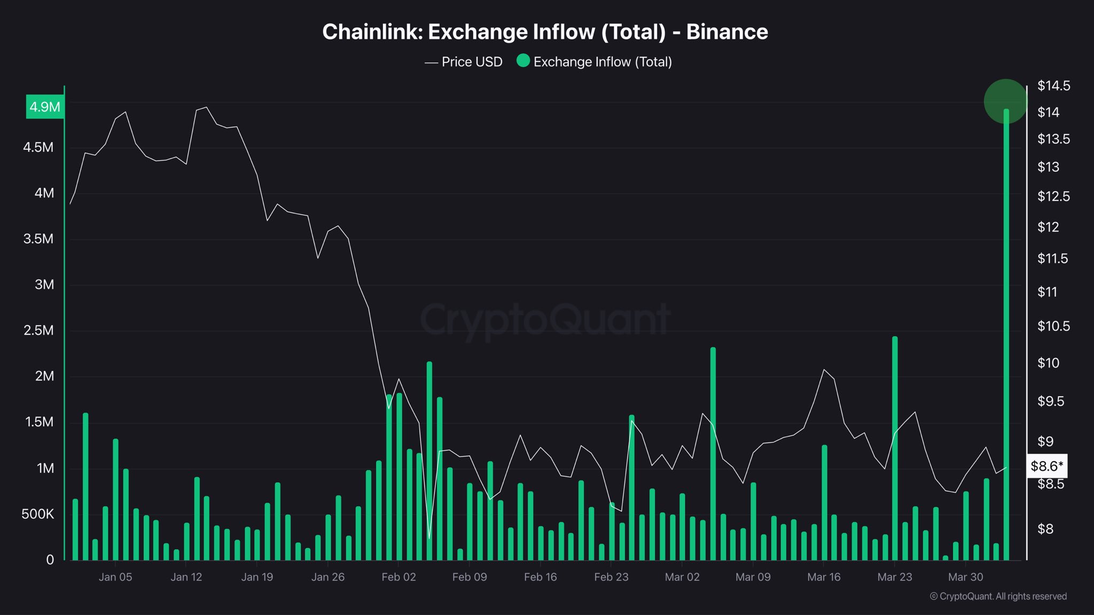Screen dimensions: 1094x615
Task: Select the tall inflow bar above Mar 23
Action: pyautogui.click(x=895, y=448)
